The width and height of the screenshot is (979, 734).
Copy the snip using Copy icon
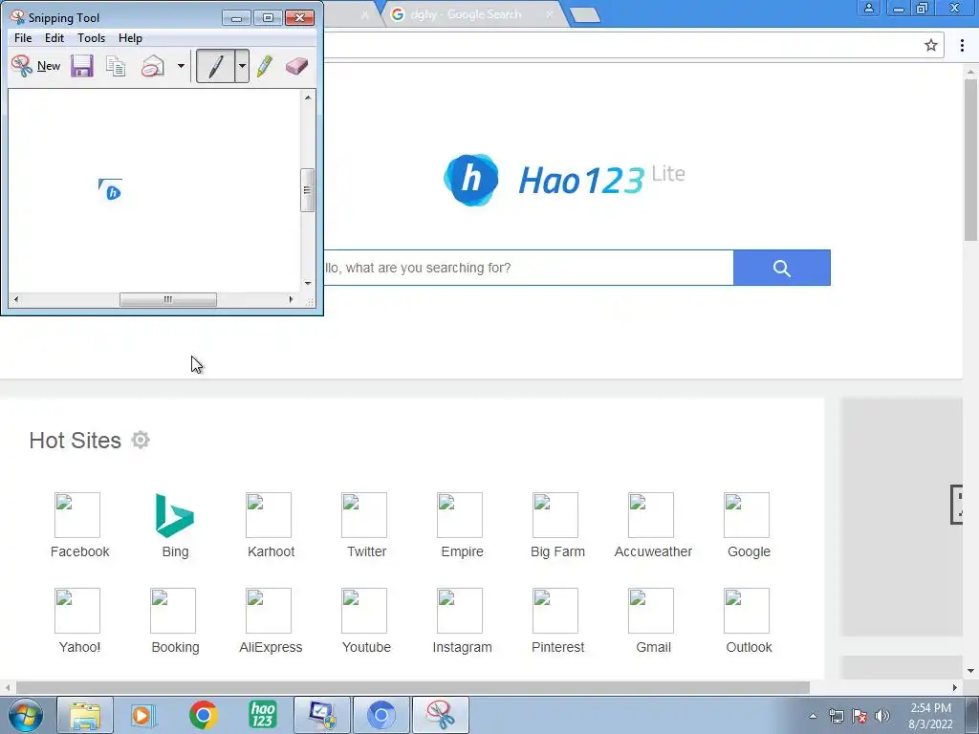pos(116,66)
